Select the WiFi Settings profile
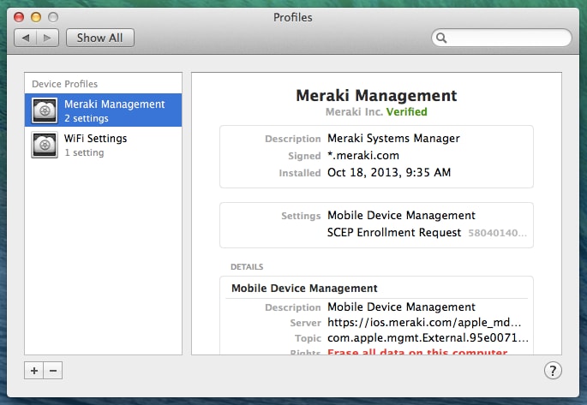The width and height of the screenshot is (587, 405). click(104, 145)
